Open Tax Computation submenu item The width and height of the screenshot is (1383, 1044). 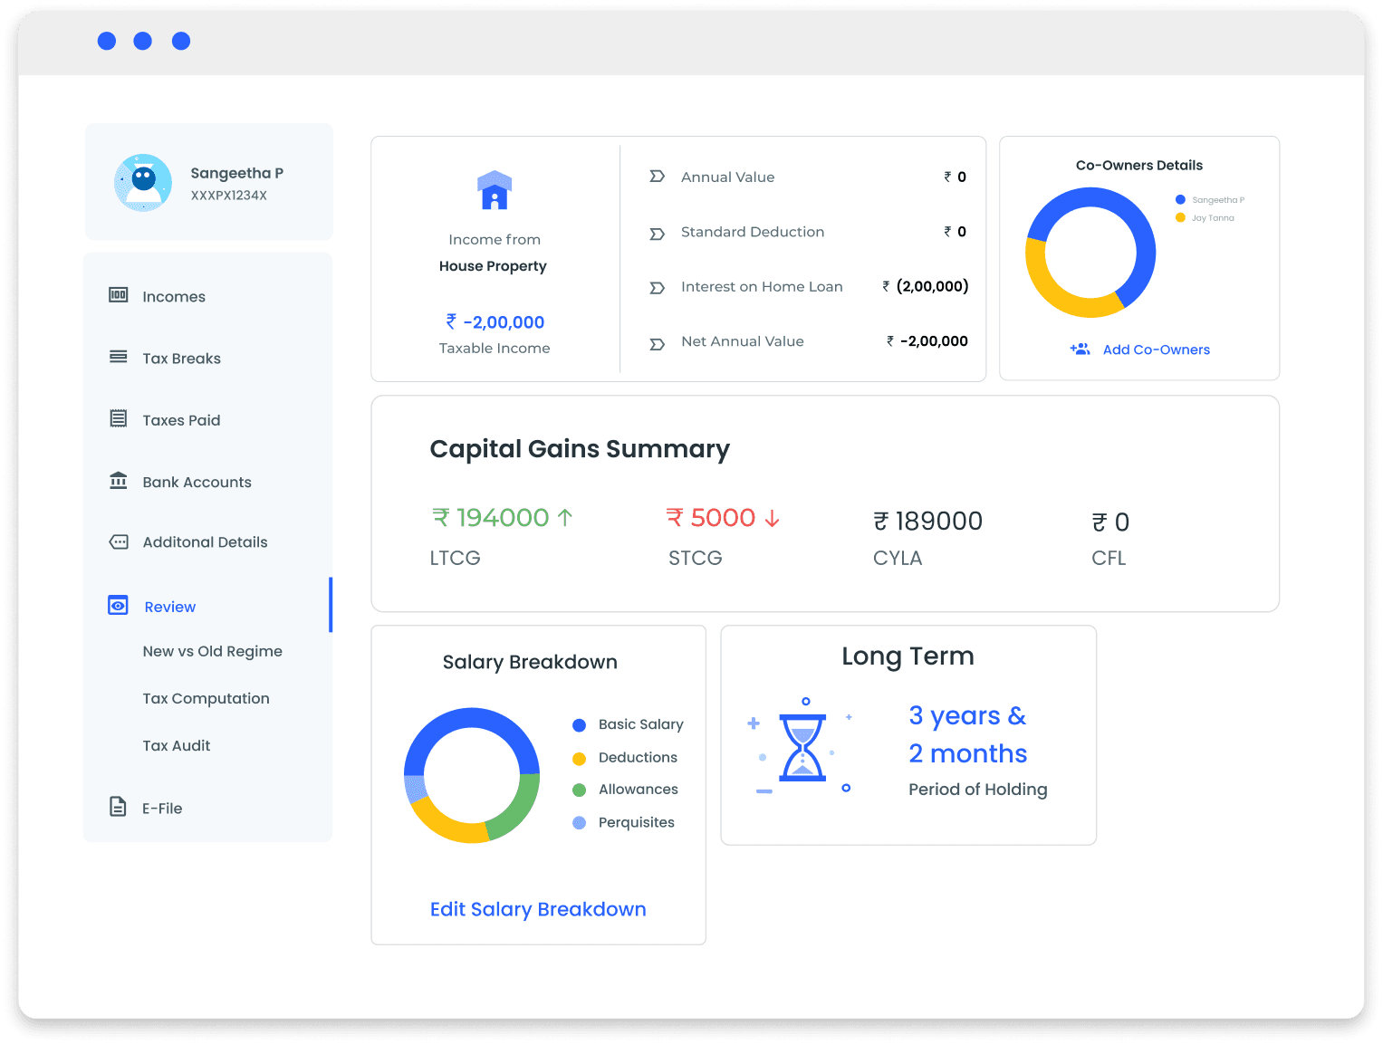click(x=206, y=698)
